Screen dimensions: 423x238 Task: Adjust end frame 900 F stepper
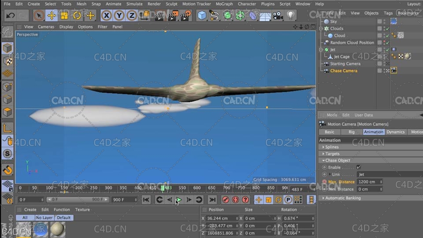click(x=136, y=200)
